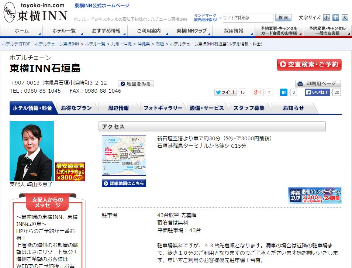Click the Toyoko INN logo

(x=35, y=12)
